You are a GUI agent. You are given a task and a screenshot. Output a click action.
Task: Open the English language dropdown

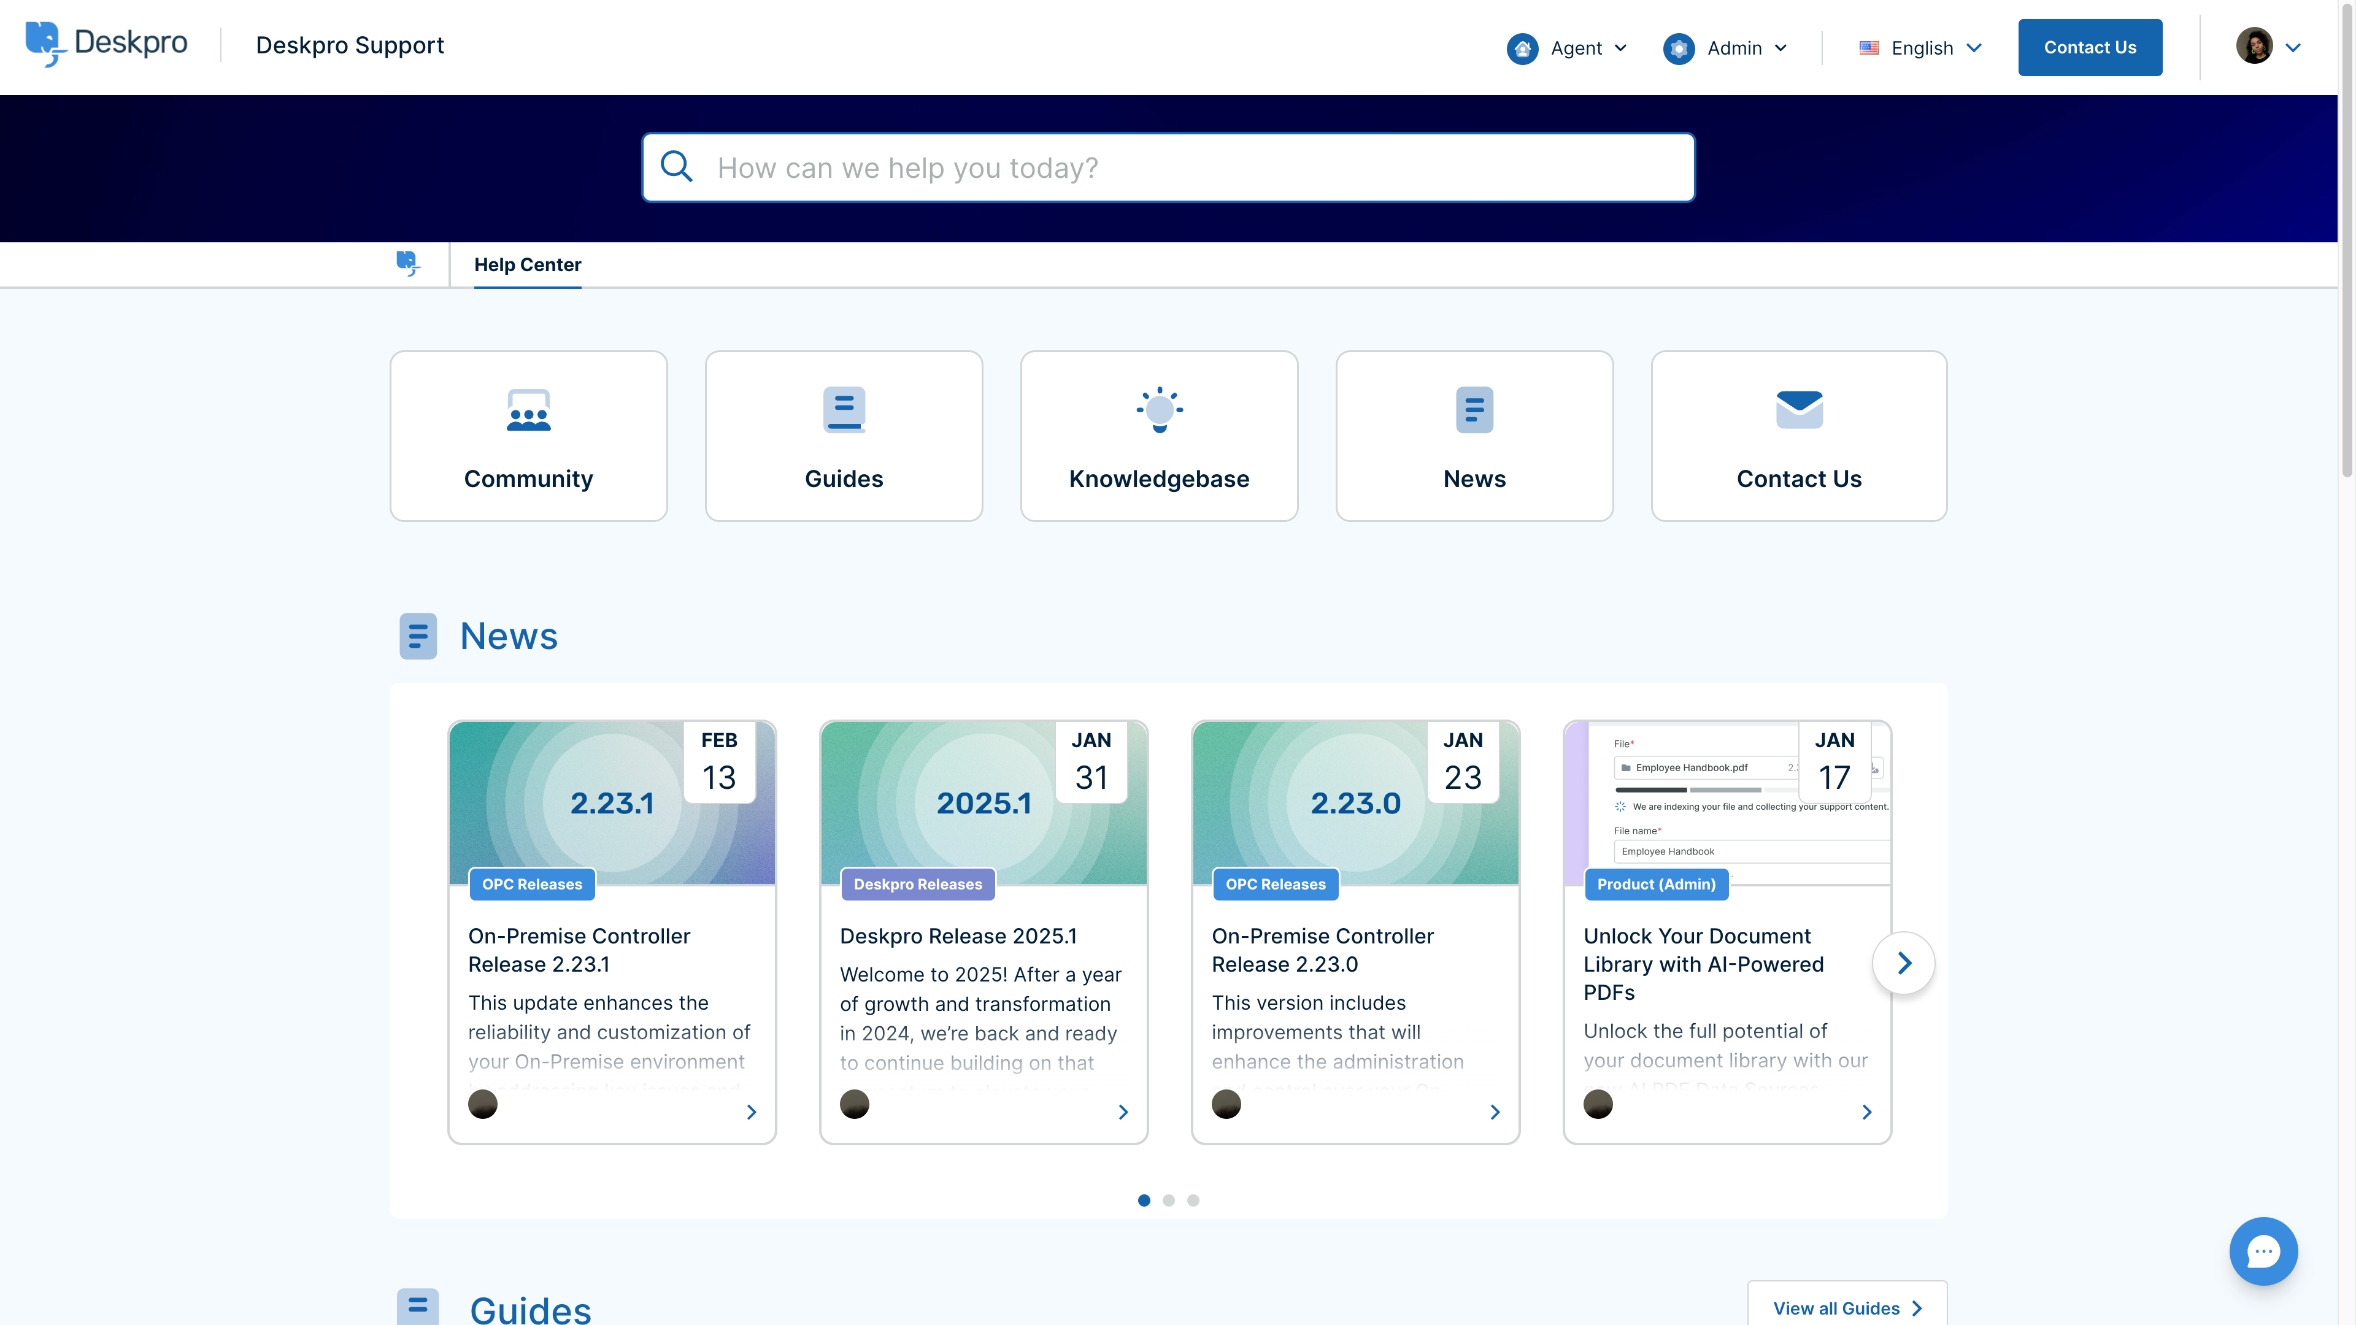click(1920, 48)
